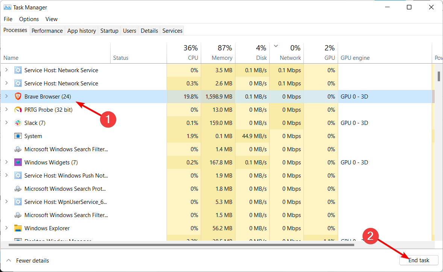This screenshot has width=443, height=272.
Task: Click the Microsoft Windows Search Filter icon
Action: coord(18,149)
